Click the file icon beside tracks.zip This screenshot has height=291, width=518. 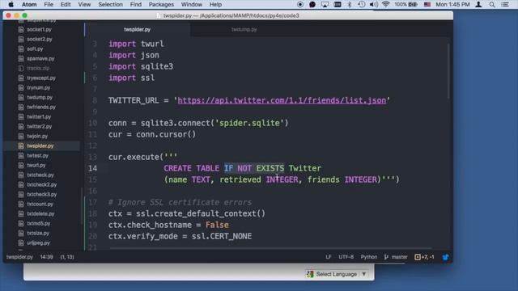tap(21, 68)
